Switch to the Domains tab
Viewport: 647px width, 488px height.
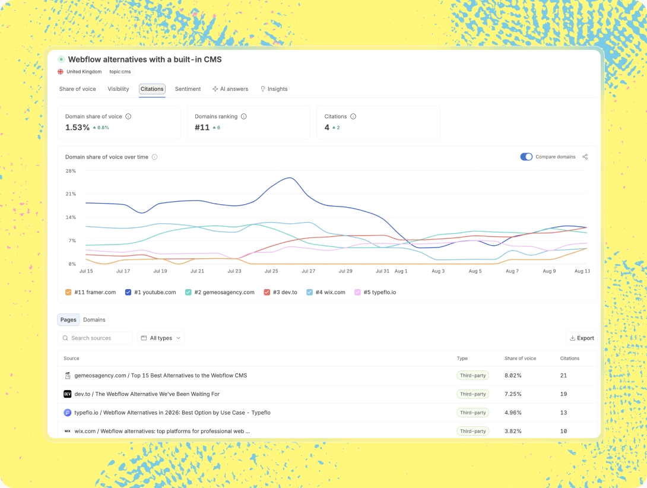click(x=94, y=319)
